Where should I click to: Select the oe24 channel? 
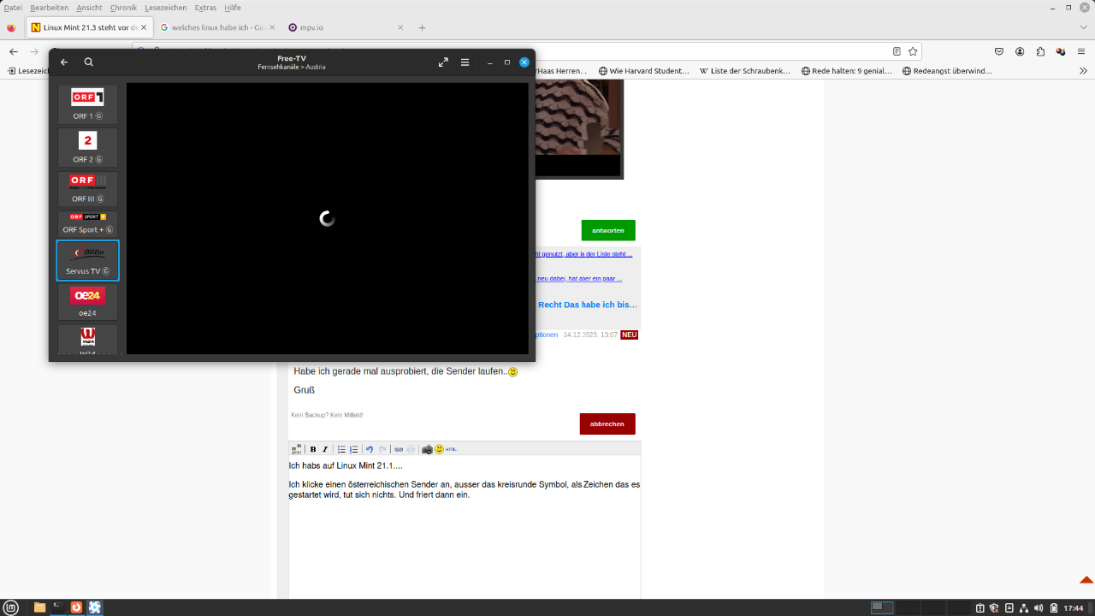pyautogui.click(x=87, y=302)
